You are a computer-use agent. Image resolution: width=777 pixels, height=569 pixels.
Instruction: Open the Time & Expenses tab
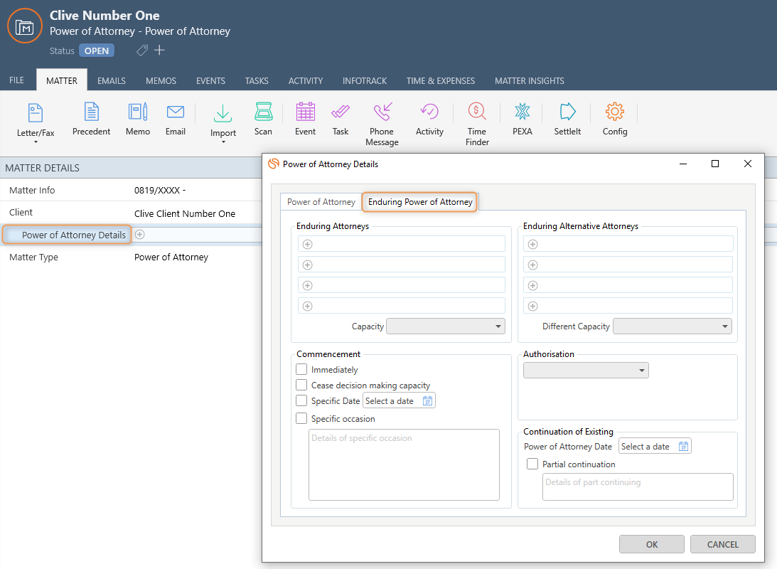click(440, 81)
